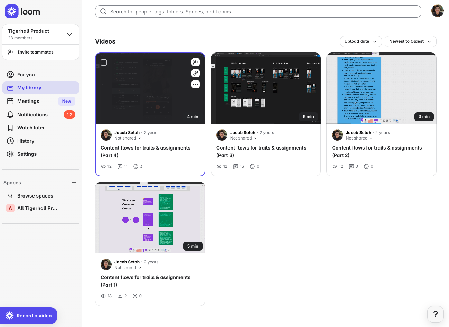449x327 pixels.
Task: Expand the Tigerhall Product workspace switcher
Action: point(69,34)
